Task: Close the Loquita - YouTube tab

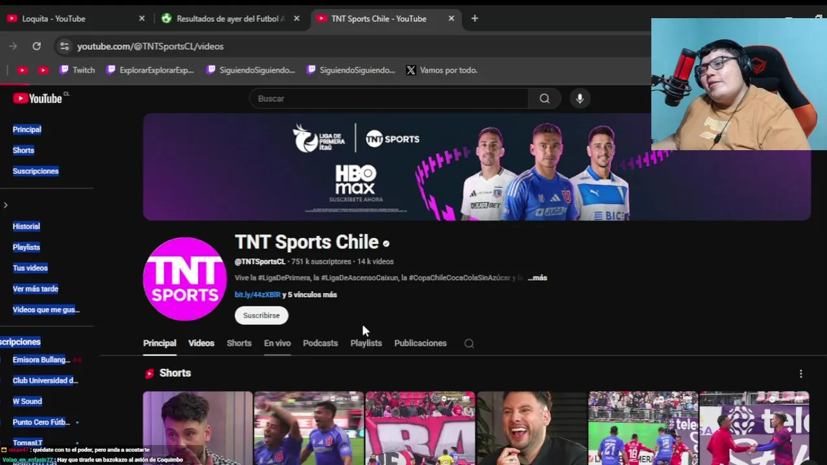Action: (x=142, y=19)
